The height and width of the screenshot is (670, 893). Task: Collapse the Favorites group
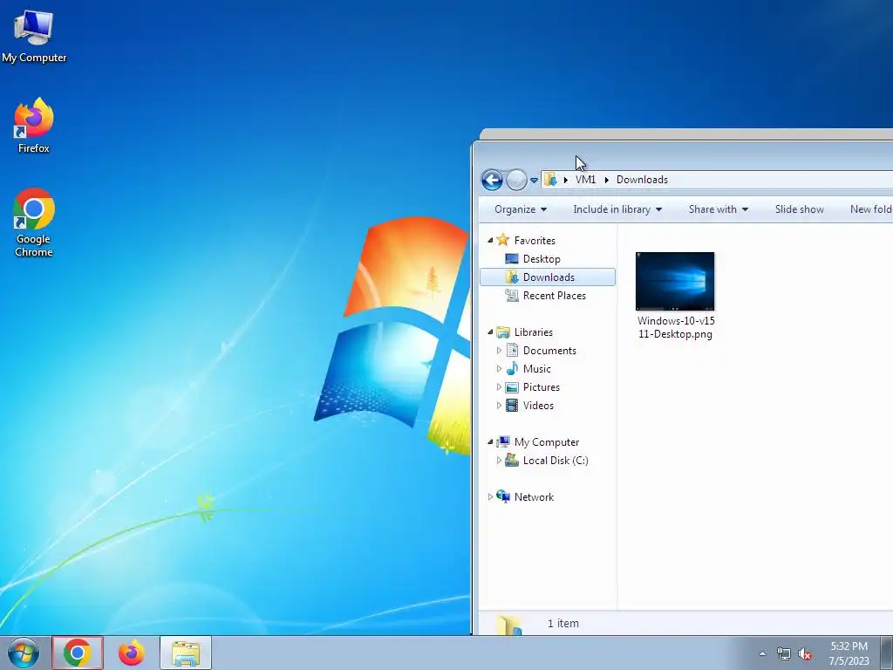pyautogui.click(x=490, y=241)
